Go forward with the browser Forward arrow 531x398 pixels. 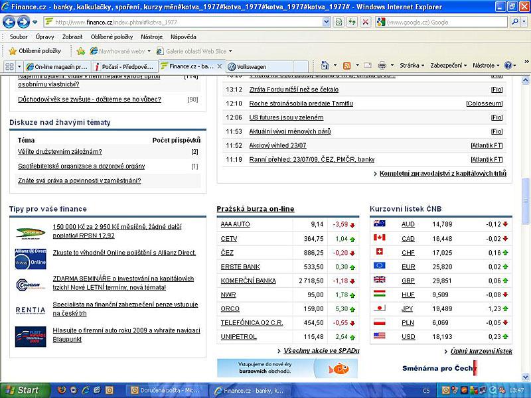click(x=23, y=23)
